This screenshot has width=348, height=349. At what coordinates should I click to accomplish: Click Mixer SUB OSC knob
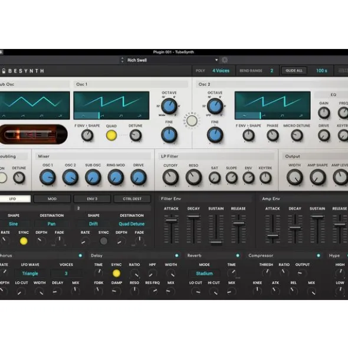93,177
